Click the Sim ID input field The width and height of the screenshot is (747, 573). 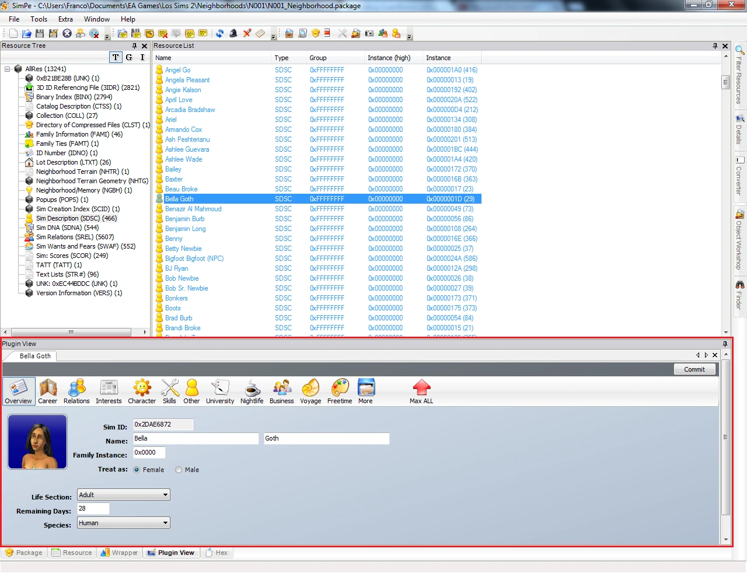coord(163,424)
